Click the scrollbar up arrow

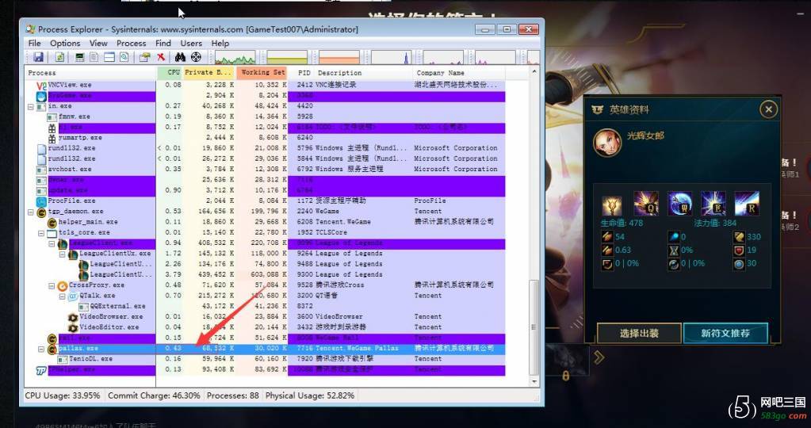pos(534,72)
